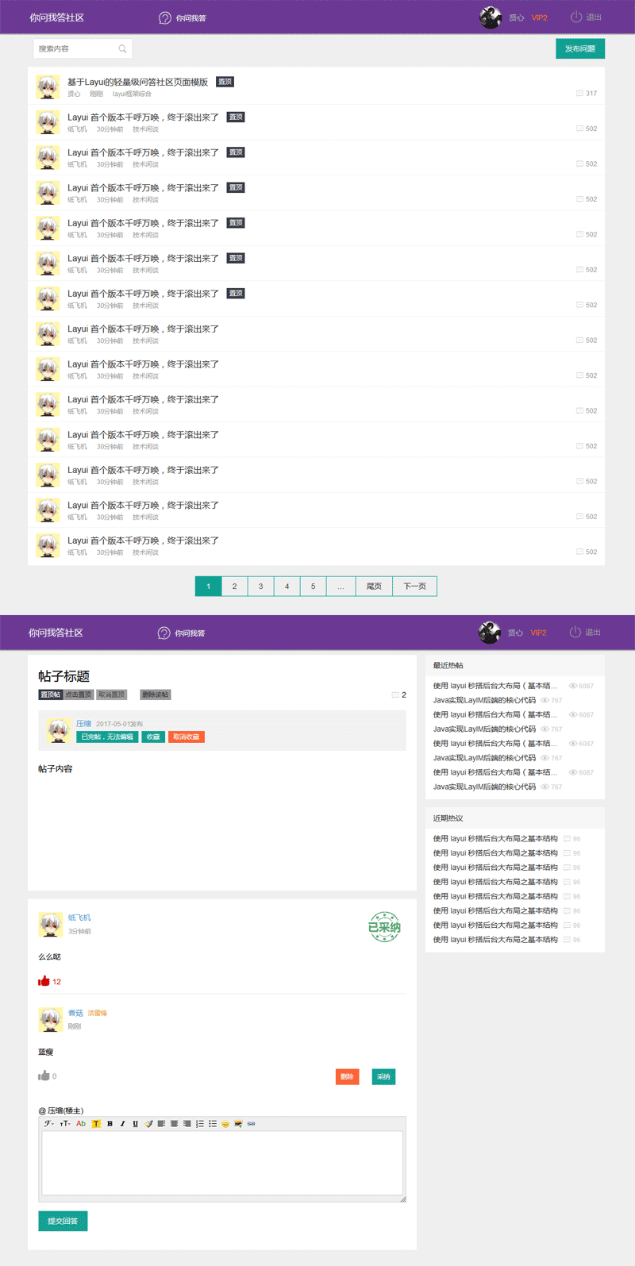Toggle bold formatting in reply editor

point(110,1124)
